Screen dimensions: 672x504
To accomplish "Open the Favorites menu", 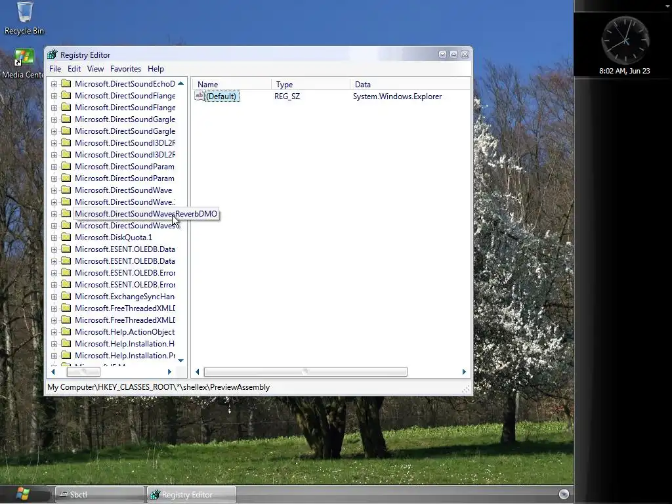I will point(125,68).
